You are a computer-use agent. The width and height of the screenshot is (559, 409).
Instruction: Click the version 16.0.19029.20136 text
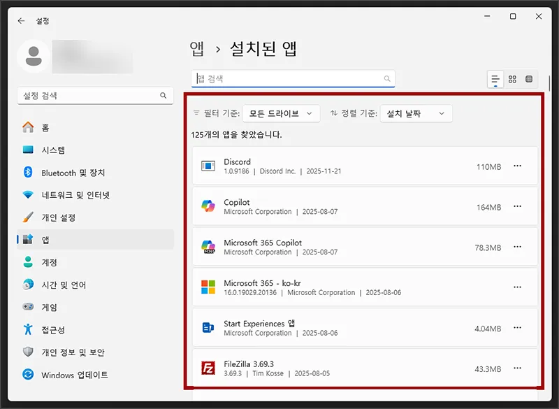coord(250,292)
